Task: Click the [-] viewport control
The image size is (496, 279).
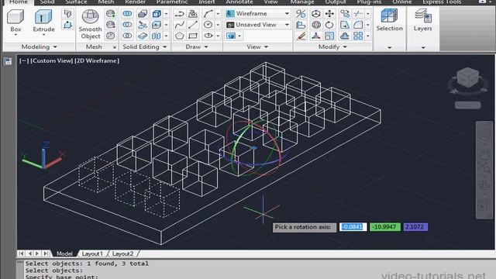Action: [x=24, y=60]
